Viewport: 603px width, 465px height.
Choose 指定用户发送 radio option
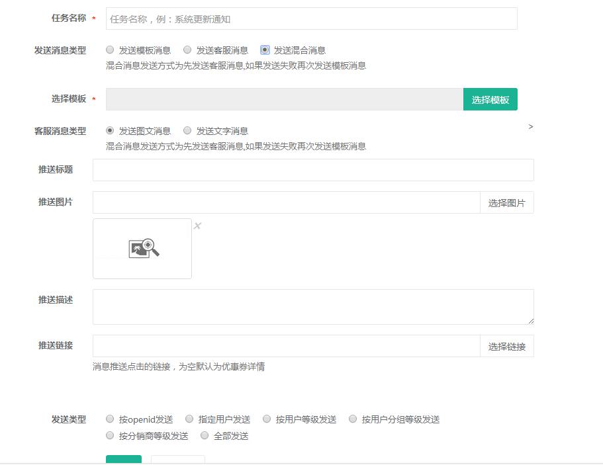point(189,419)
